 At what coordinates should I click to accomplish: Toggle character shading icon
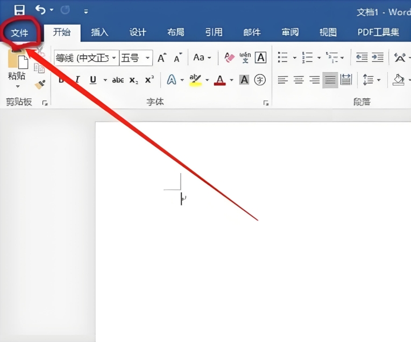[244, 80]
